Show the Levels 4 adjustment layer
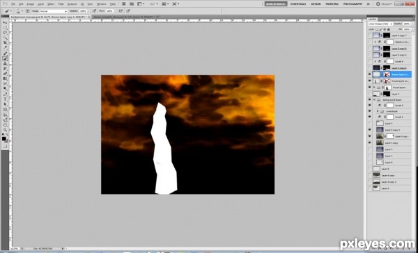 [x=369, y=61]
